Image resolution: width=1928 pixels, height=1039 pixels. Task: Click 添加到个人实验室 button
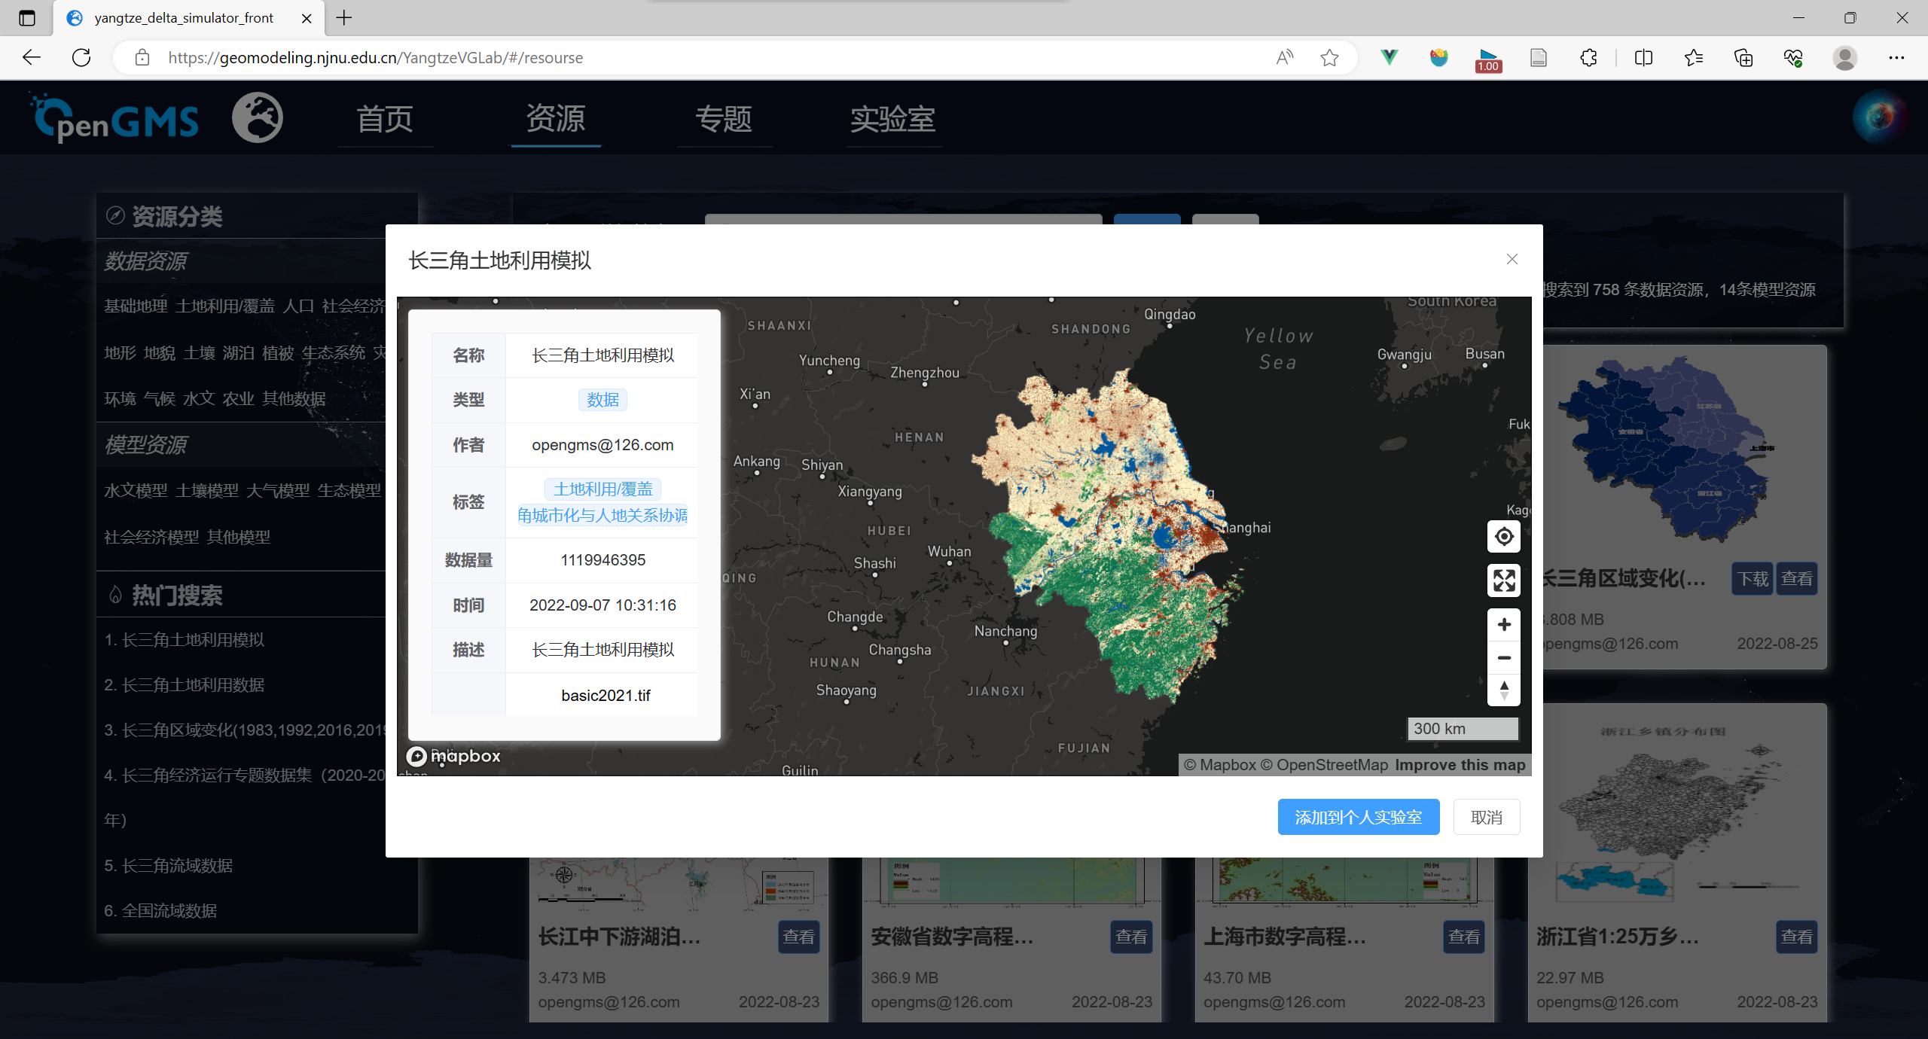click(1358, 817)
